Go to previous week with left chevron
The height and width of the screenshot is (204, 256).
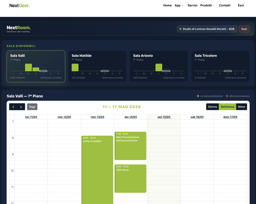pyautogui.click(x=13, y=107)
